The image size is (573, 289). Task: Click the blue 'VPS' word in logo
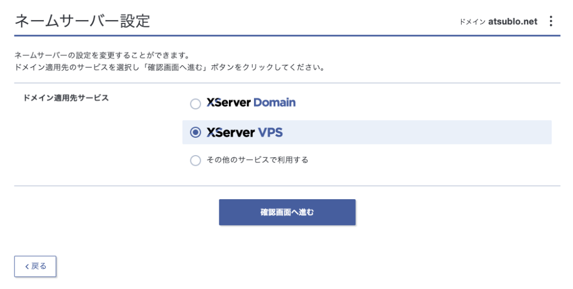270,133
